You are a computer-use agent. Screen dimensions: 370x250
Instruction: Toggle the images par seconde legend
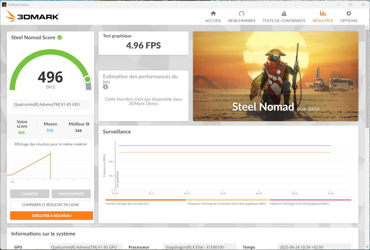tap(146, 202)
